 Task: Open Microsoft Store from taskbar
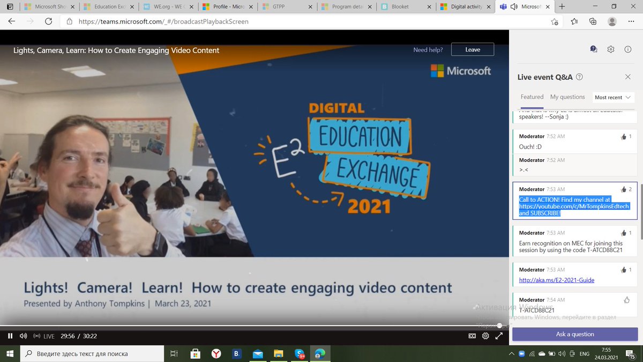coord(196,353)
